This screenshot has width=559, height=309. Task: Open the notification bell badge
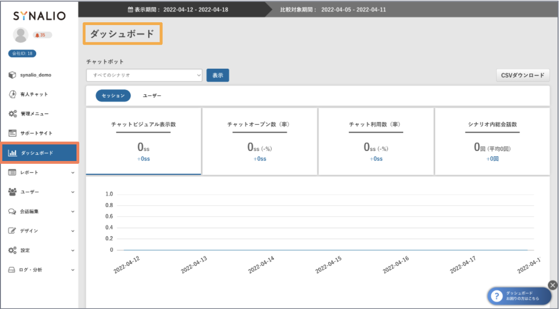click(x=42, y=35)
